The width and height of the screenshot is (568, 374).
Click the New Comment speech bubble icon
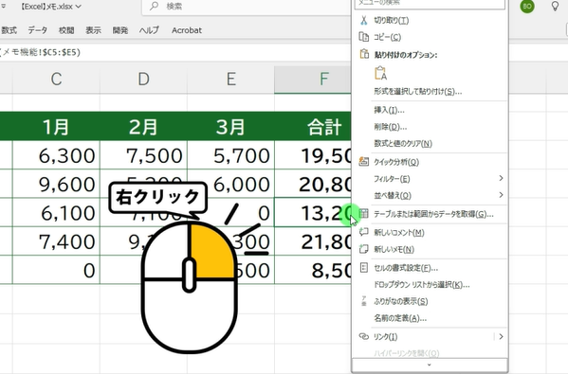364,232
